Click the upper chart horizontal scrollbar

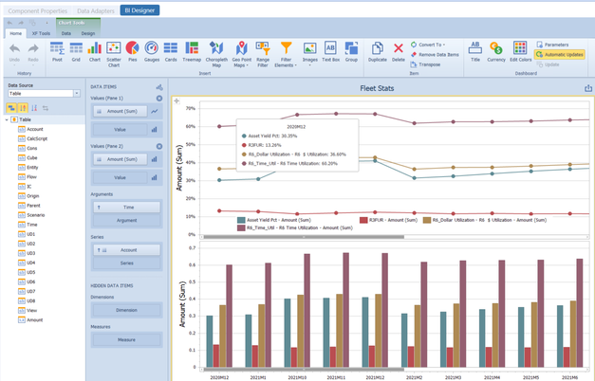click(304, 237)
